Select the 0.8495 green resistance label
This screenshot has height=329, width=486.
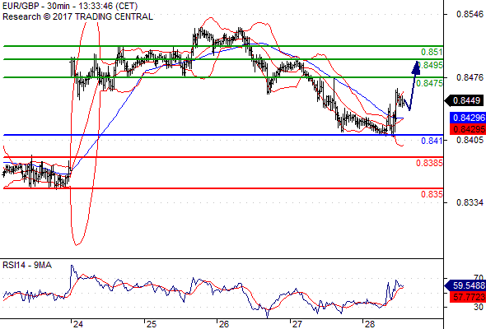pos(431,65)
